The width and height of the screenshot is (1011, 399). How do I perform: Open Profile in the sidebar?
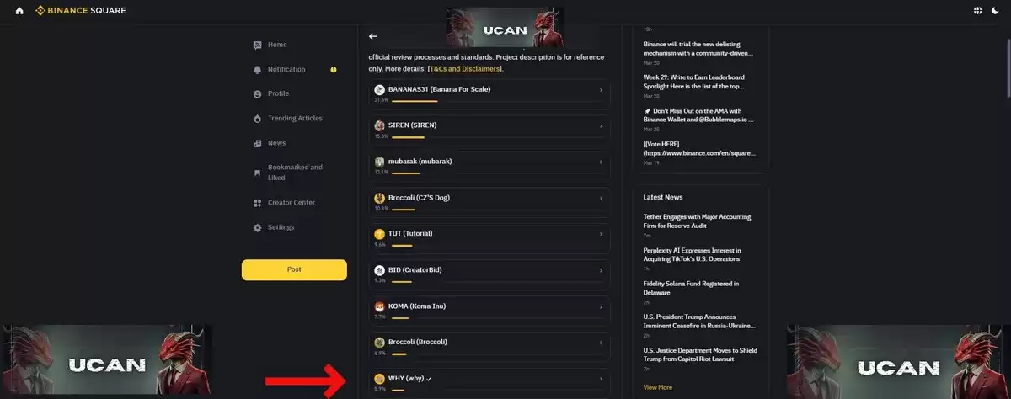[x=278, y=93]
